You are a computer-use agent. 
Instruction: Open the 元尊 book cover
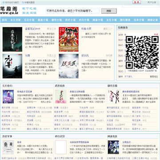tap(12, 66)
